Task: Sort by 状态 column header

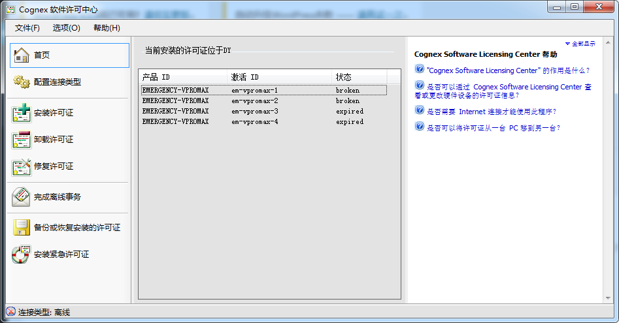Action: pyautogui.click(x=360, y=77)
